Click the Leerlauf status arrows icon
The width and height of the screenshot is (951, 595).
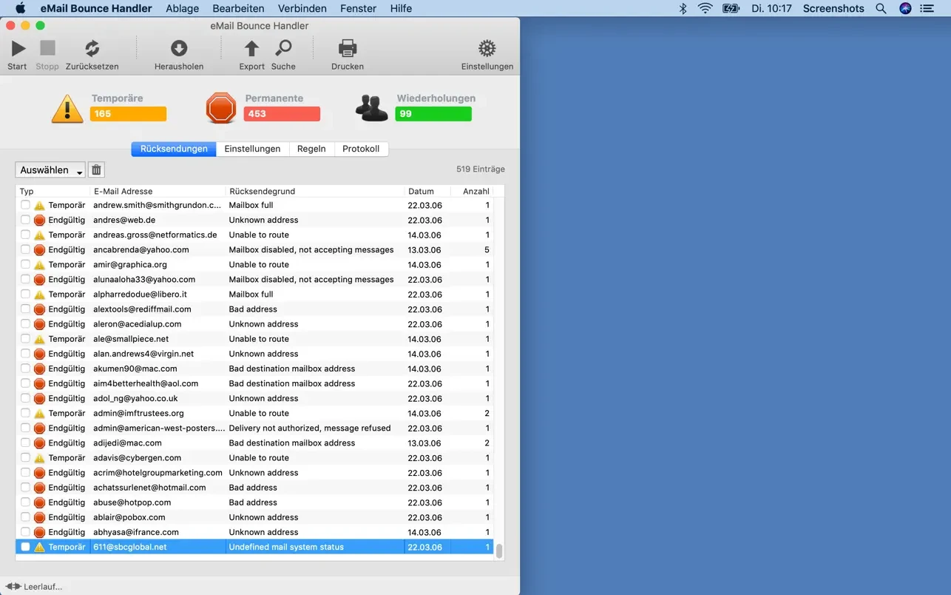click(13, 586)
